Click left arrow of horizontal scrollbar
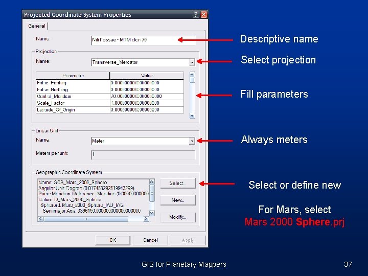 [x=40, y=219]
